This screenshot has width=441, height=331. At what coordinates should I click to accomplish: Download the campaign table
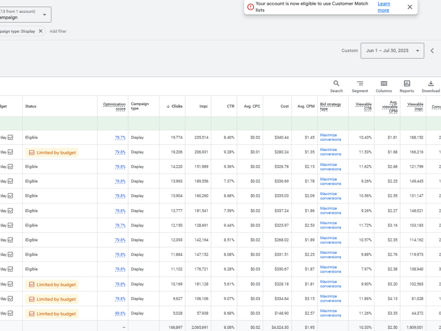pos(430,87)
